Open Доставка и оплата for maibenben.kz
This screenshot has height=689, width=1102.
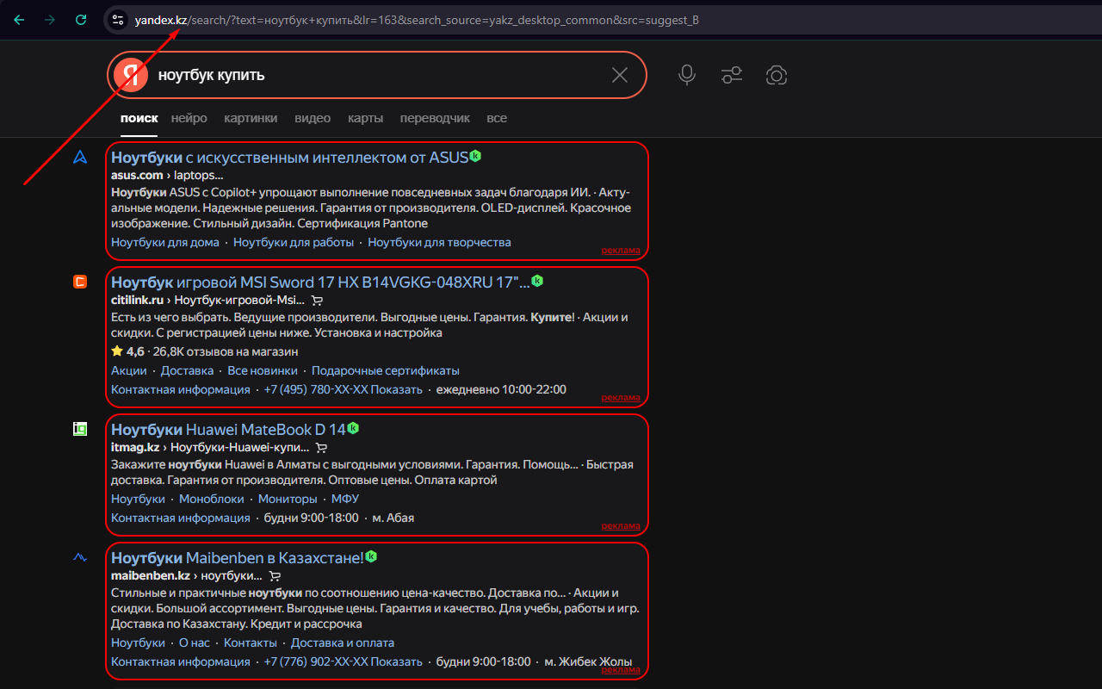pyautogui.click(x=342, y=642)
